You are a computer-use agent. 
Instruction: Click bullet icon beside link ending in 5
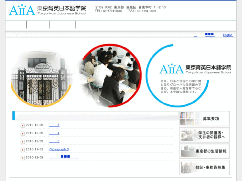(x=23, y=126)
